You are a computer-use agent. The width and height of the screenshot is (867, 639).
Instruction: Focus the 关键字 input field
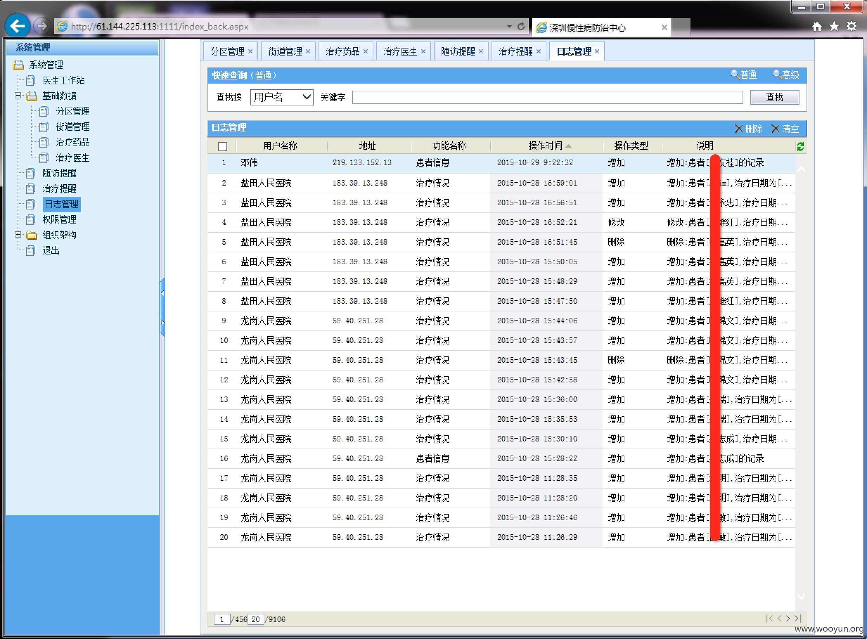[x=547, y=97]
